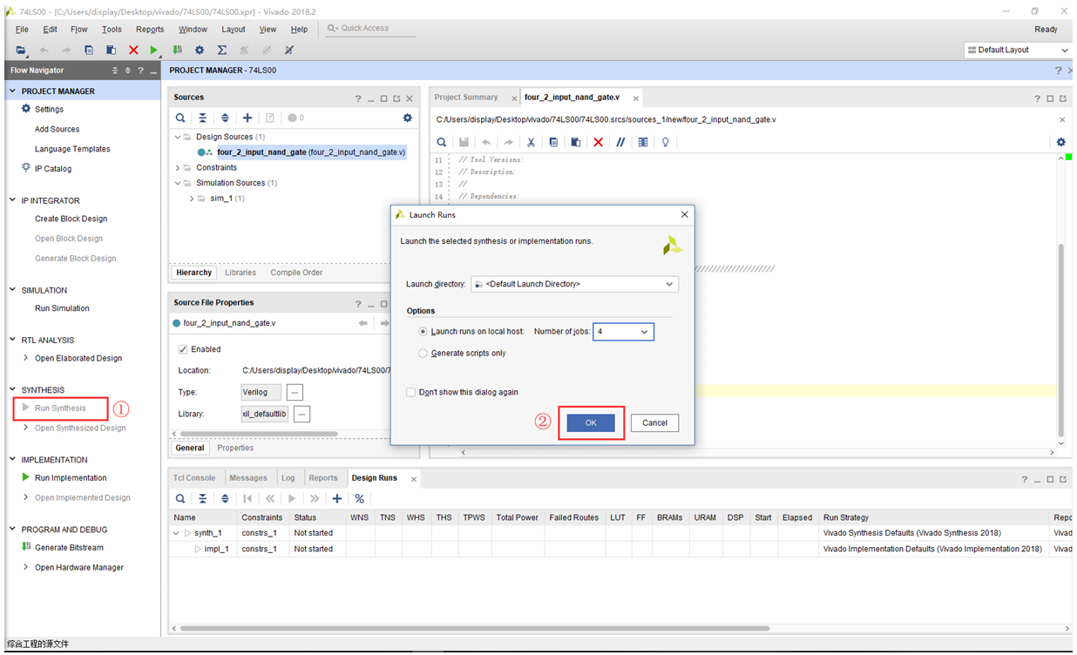
Task: Click the red Delete X in main toolbar
Action: (133, 51)
